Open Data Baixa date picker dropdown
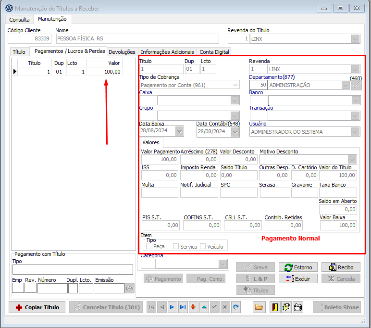Screen dimensions: 371x328 [x=179, y=131]
